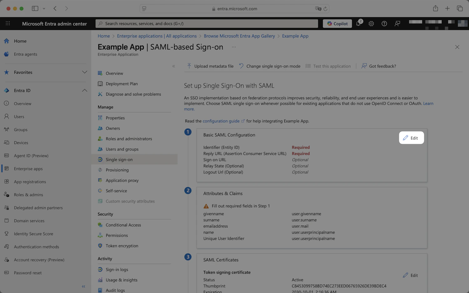The image size is (469, 293).
Task: Click Got feedback? in the toolbar
Action: (x=379, y=66)
